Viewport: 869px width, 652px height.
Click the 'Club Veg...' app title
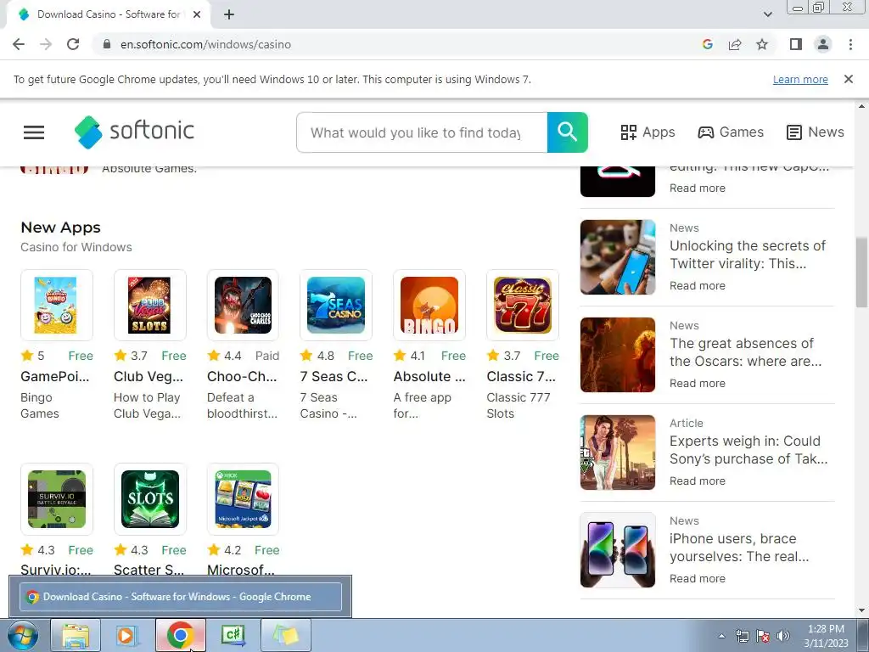coord(148,376)
